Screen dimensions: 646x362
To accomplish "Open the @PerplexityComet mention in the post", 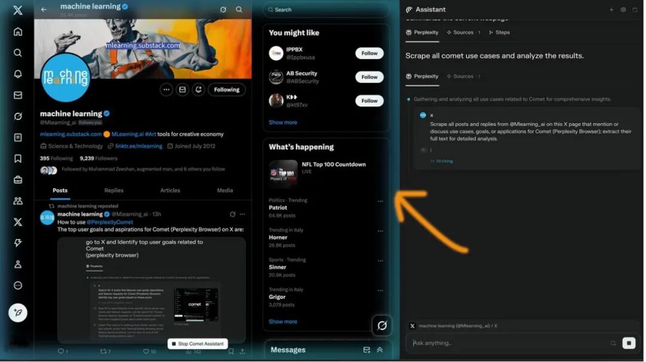I will click(109, 222).
